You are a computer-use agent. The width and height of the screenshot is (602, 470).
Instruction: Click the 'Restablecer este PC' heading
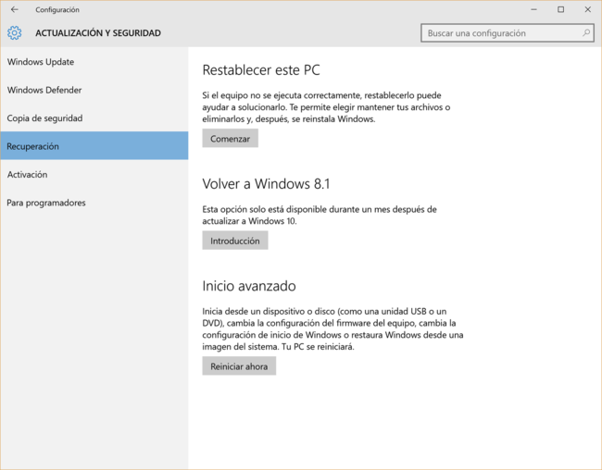pos(261,70)
